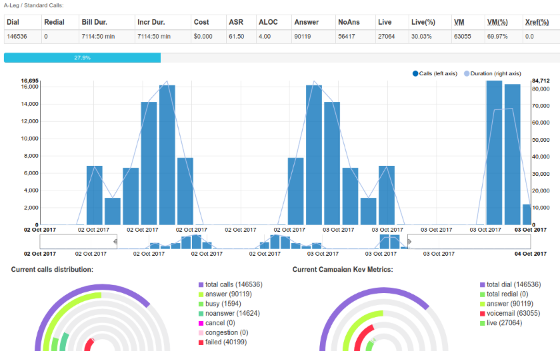Image resolution: width=560 pixels, height=351 pixels.
Task: Click the Incr Dur. column header
Action: coord(163,22)
